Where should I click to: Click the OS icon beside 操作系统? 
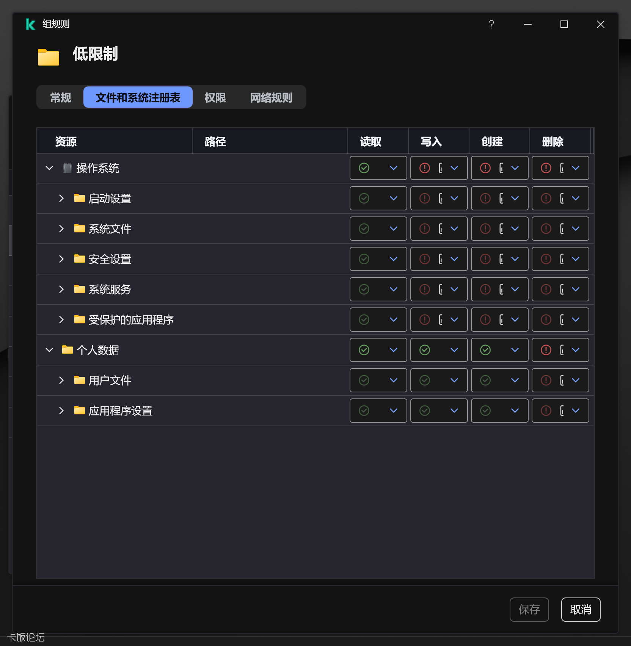click(67, 168)
